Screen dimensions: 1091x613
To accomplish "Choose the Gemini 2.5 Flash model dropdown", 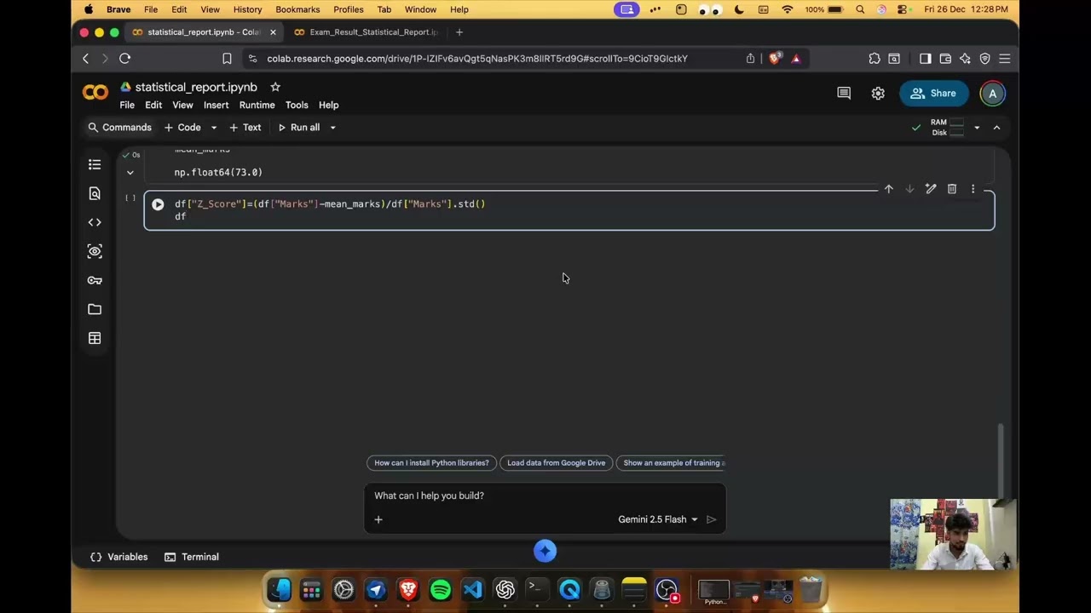I will [658, 519].
